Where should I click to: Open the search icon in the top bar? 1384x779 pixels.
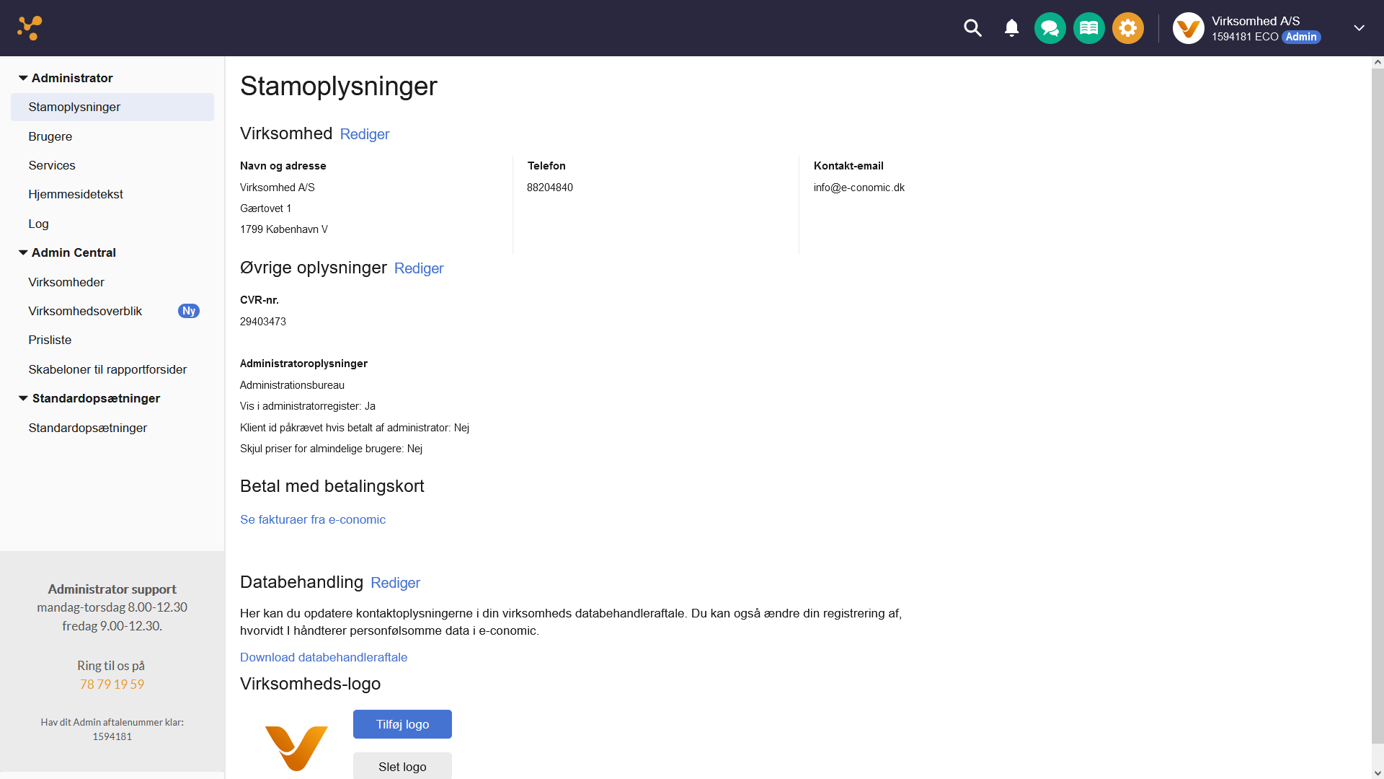pyautogui.click(x=972, y=28)
